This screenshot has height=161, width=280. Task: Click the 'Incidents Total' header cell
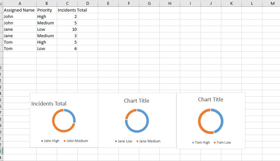(67, 10)
